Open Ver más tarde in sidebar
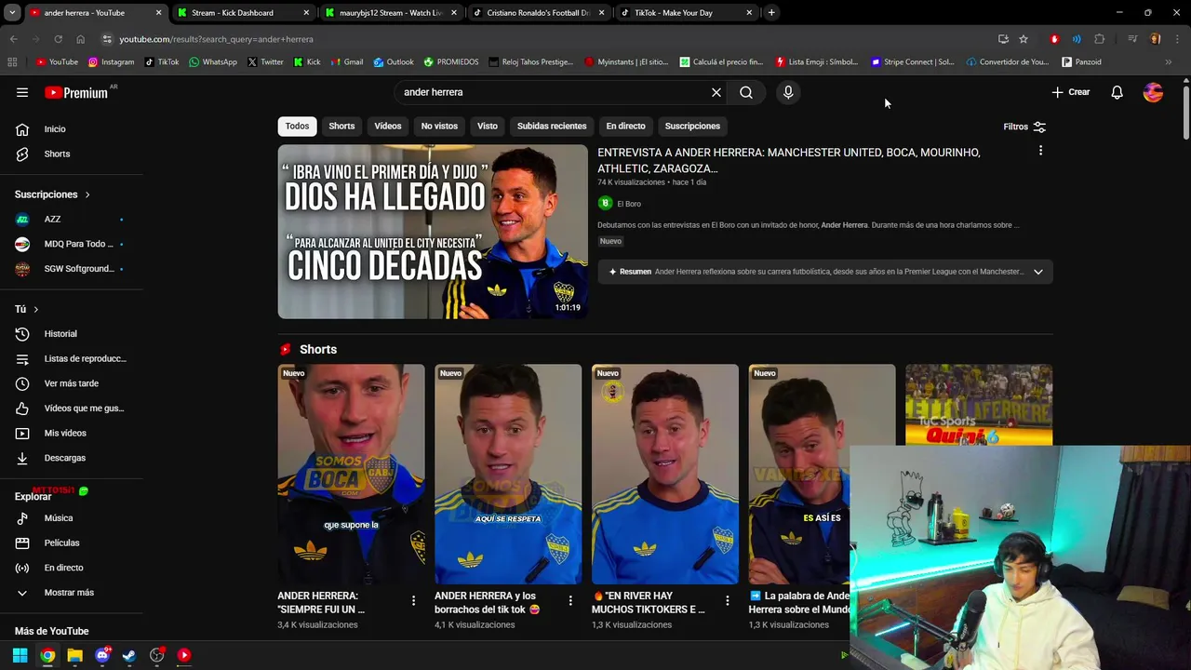 click(73, 383)
